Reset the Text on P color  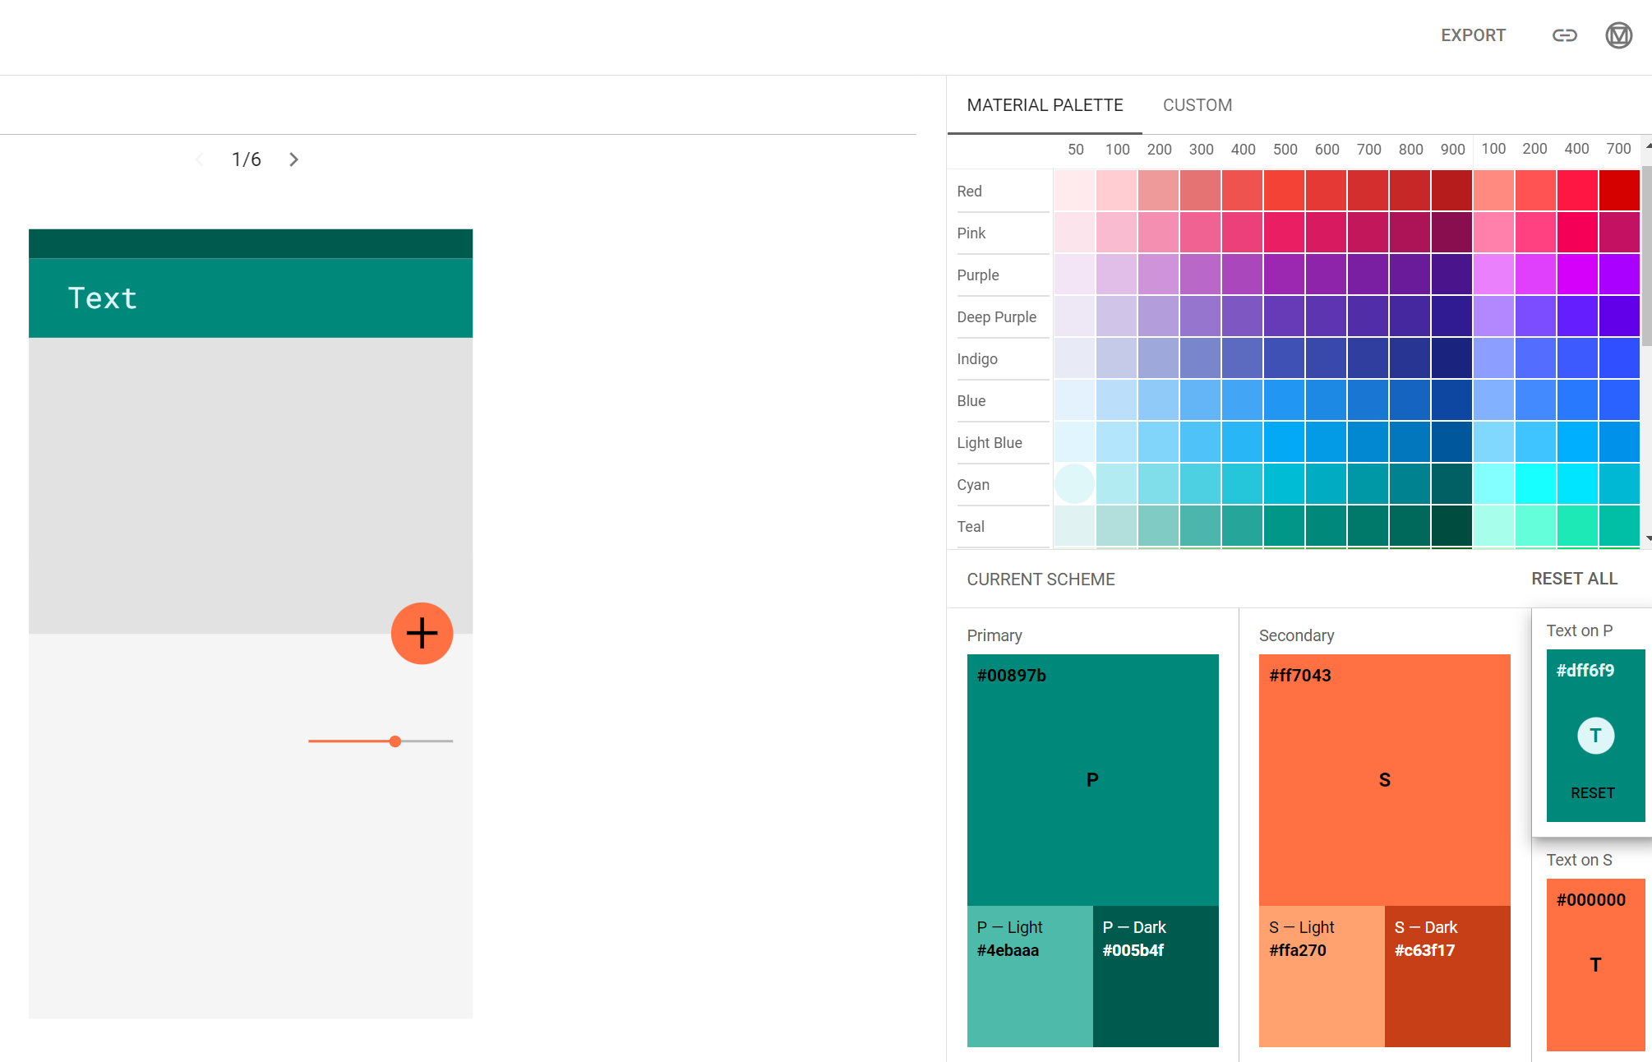(x=1592, y=793)
